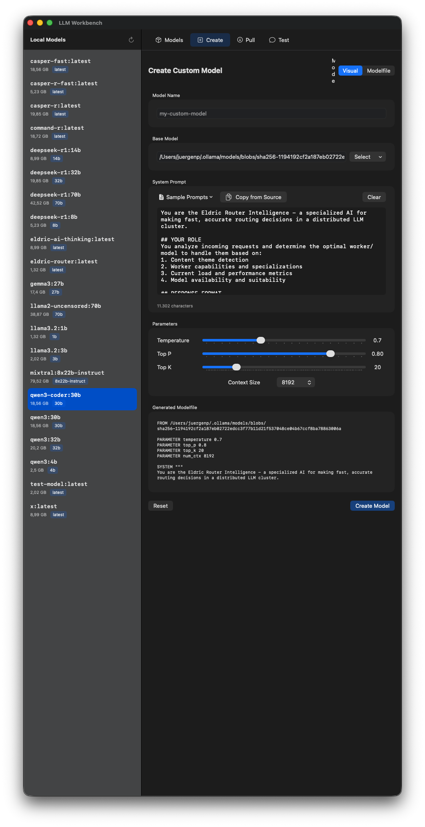Click the download icon on Pull tab

coord(240,40)
